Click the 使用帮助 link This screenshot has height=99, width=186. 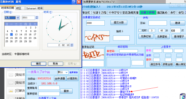tap(74, 72)
